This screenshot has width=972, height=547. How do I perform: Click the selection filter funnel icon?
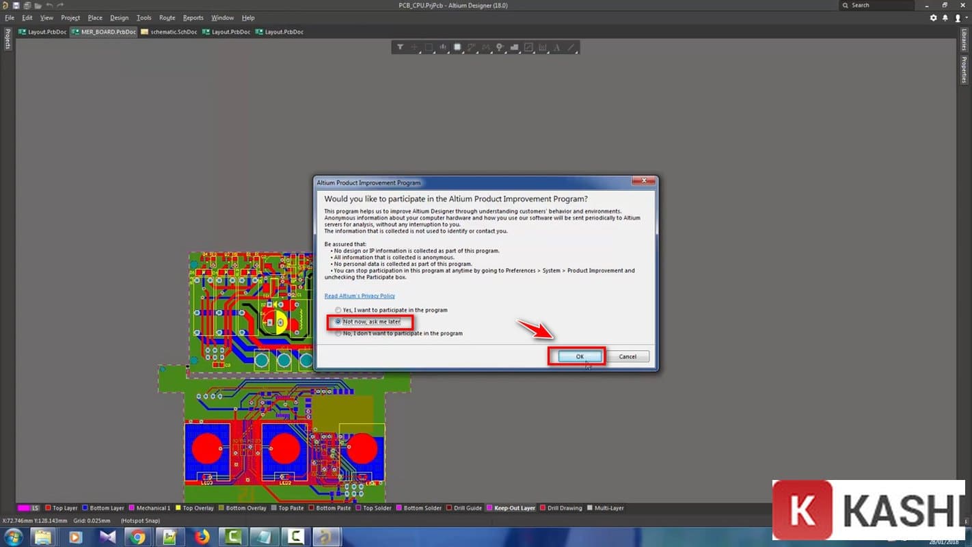400,47
